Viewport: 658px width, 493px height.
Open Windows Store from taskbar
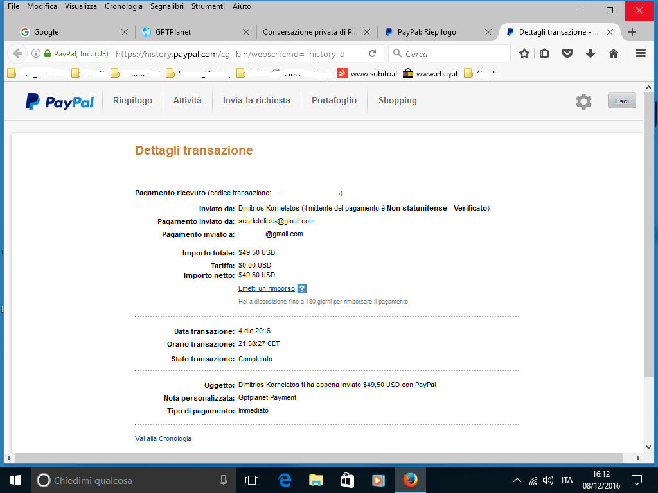point(347,480)
